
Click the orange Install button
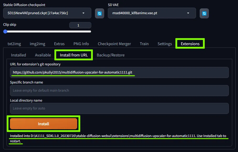pyautogui.click(x=44, y=124)
